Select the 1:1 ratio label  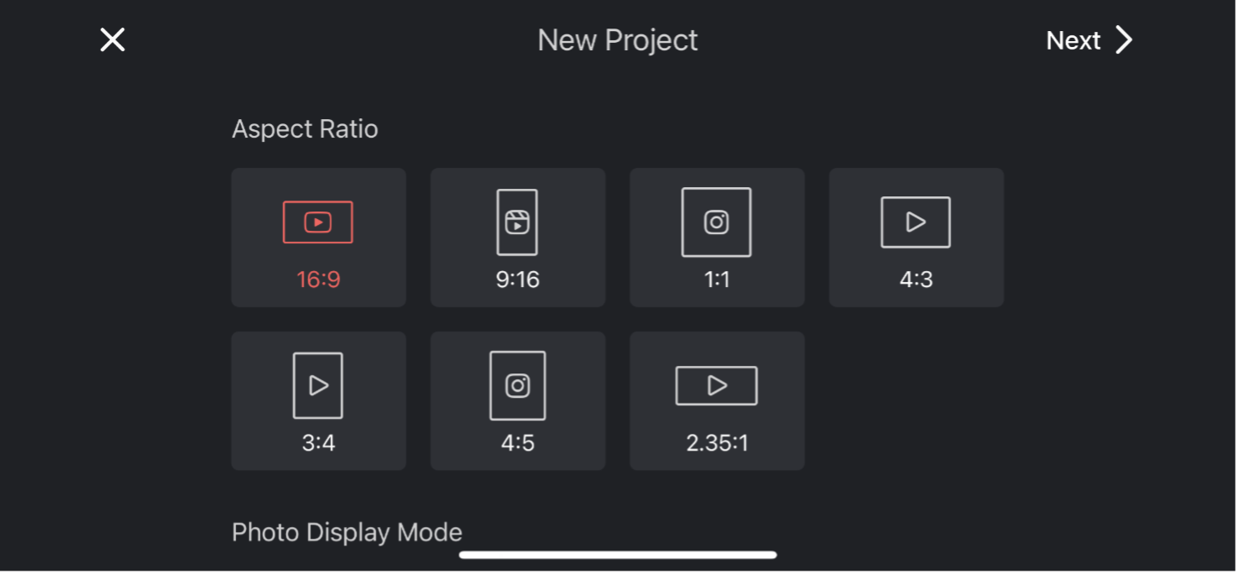pos(717,279)
